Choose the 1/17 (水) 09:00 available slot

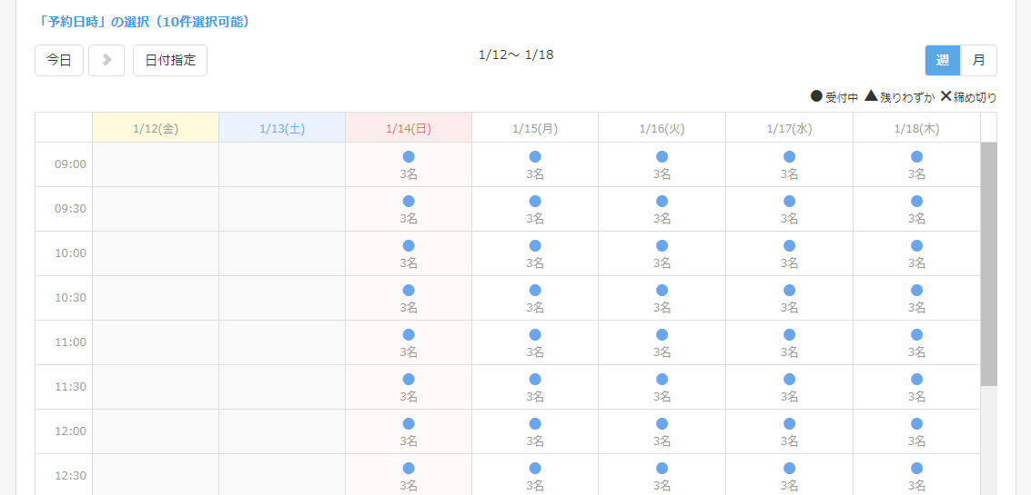pos(789,164)
